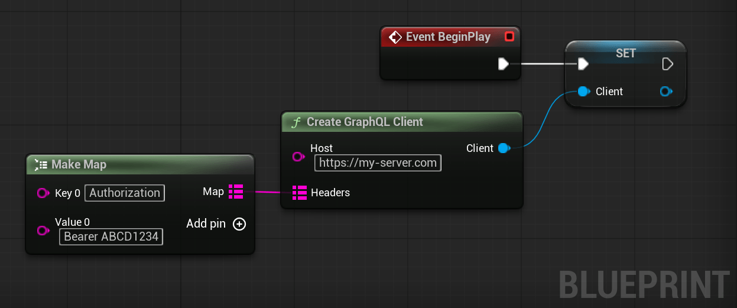Click the SET node execution output pin
The image size is (737, 308).
668,64
